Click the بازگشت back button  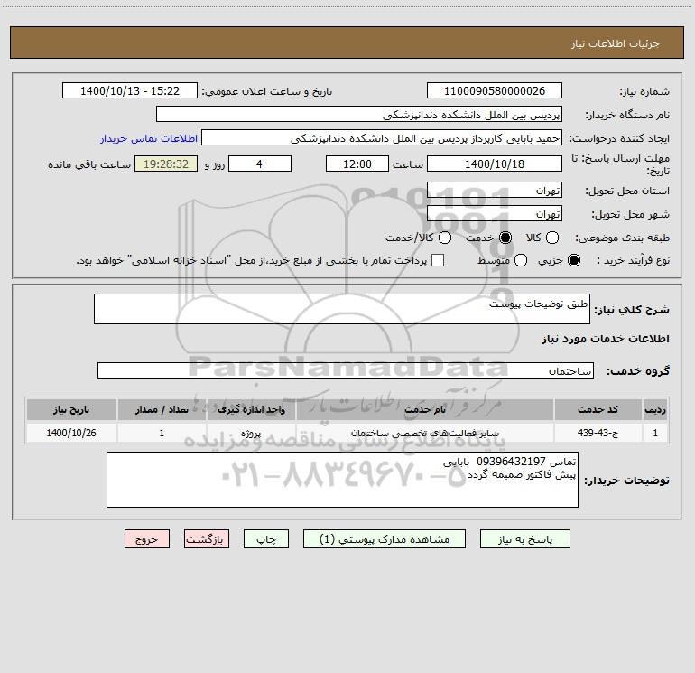pyautogui.click(x=207, y=539)
